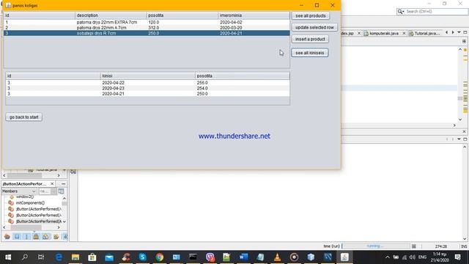Screen dimensions: 469x264
Task: Click 'insert a product' button
Action: click(x=310, y=39)
